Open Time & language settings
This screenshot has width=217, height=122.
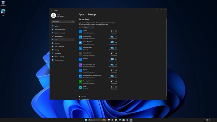(63, 46)
